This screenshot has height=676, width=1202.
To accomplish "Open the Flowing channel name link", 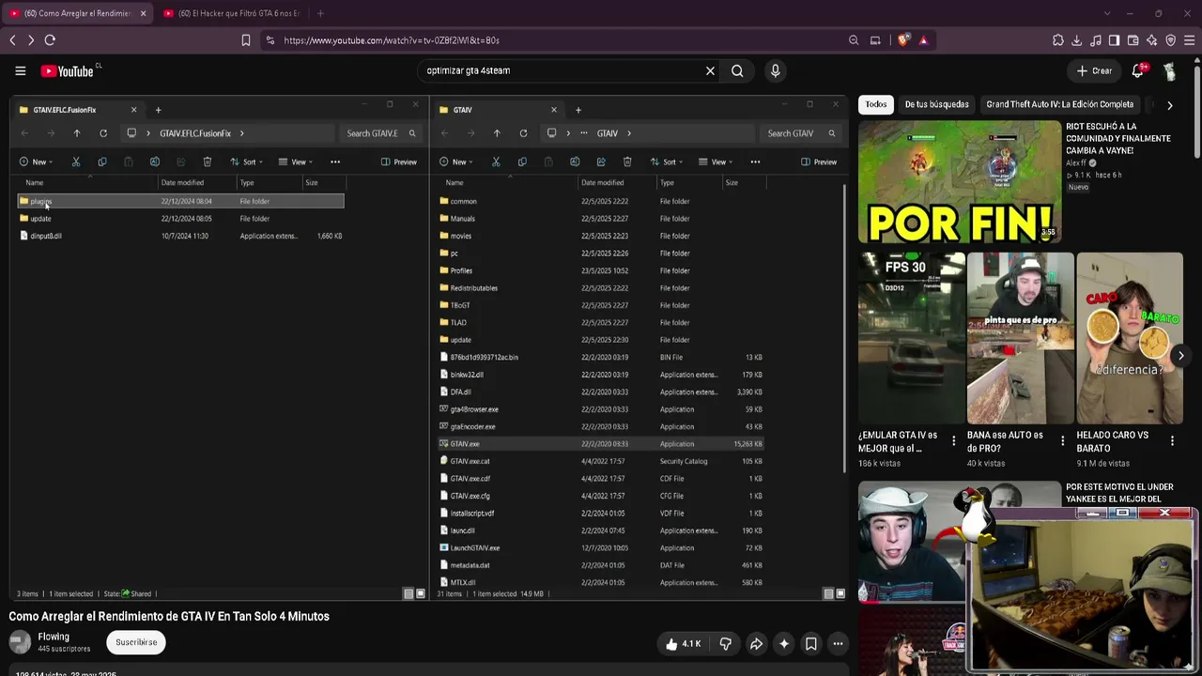I will [54, 637].
